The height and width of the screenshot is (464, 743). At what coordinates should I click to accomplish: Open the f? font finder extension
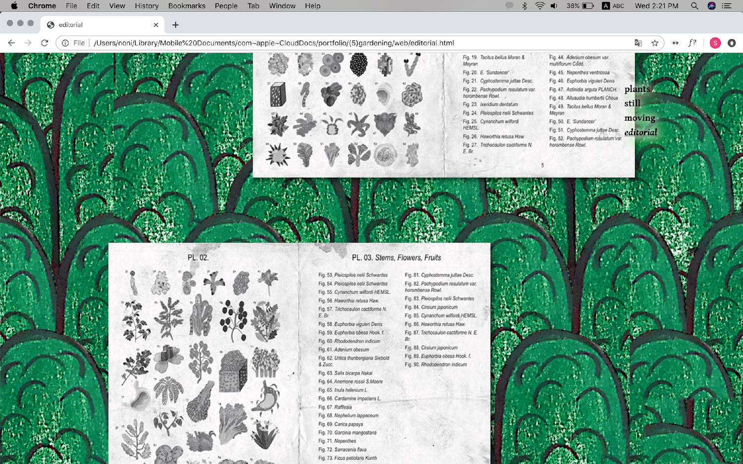pyautogui.click(x=692, y=43)
